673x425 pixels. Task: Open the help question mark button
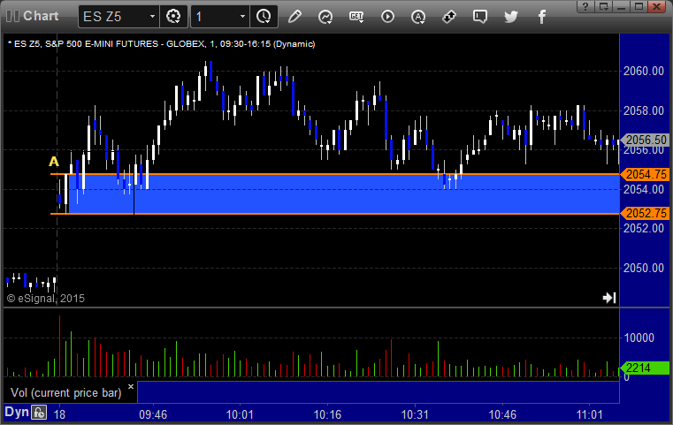pos(585,6)
